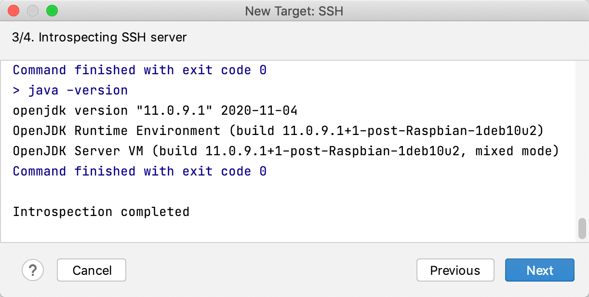The height and width of the screenshot is (297, 589).
Task: Cancel the SSH target setup
Action: point(91,270)
